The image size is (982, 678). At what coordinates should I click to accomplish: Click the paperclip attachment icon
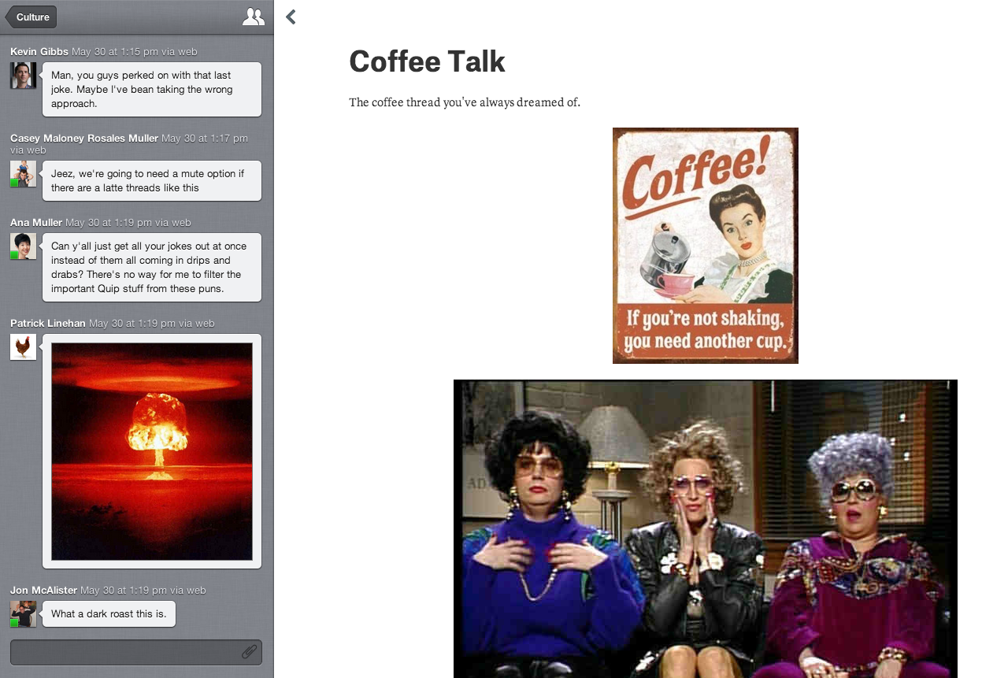pos(249,652)
